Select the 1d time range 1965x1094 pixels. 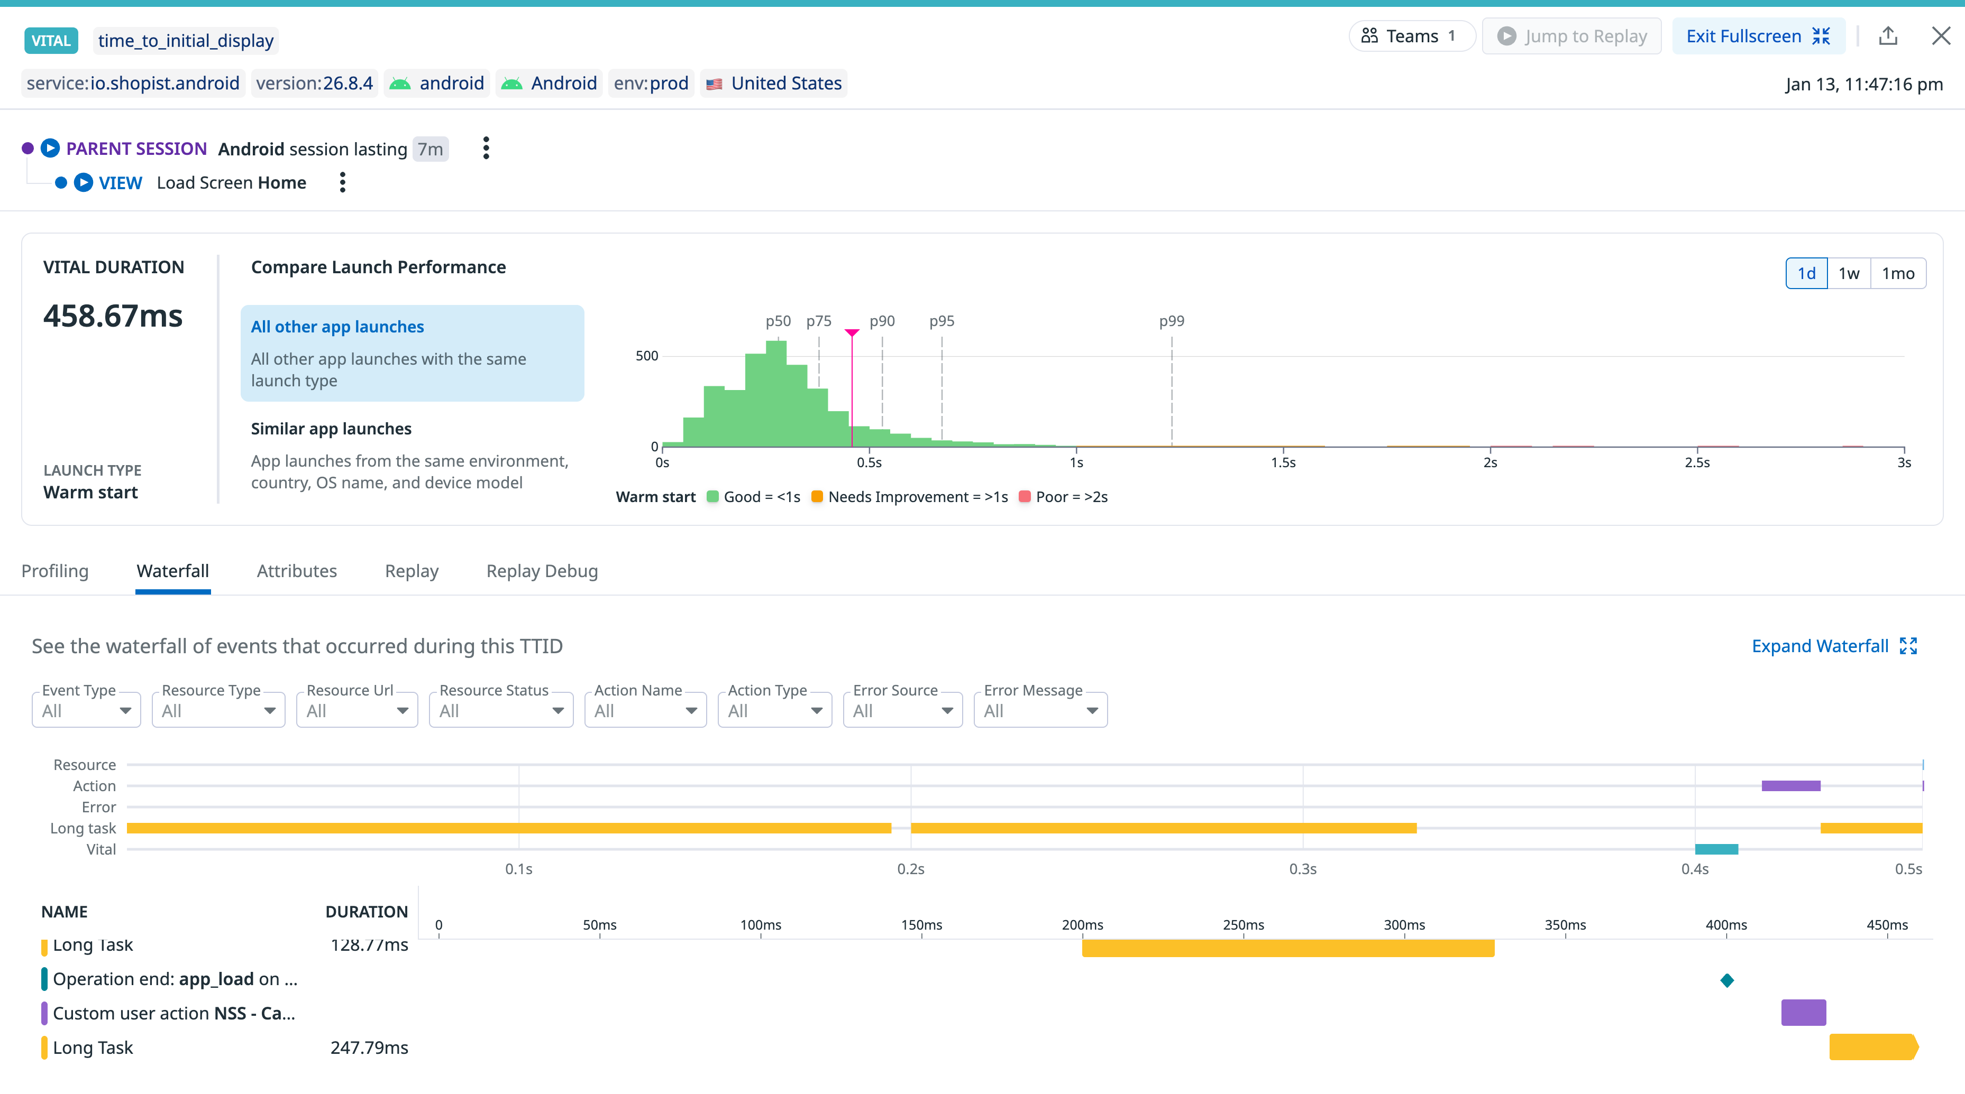(1806, 273)
